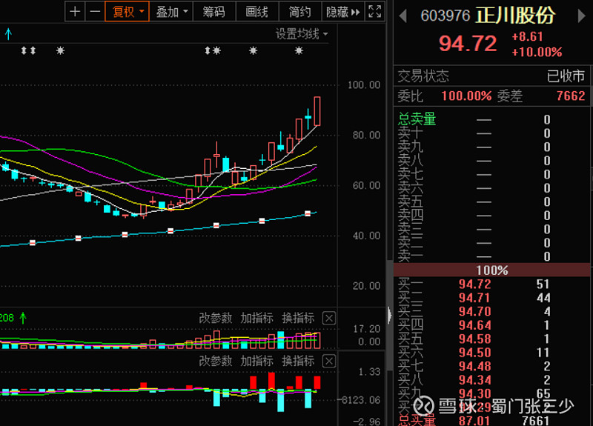Viewport: 593px width, 426px height.
Task: Close the bottom indicator panel
Action: 329,361
